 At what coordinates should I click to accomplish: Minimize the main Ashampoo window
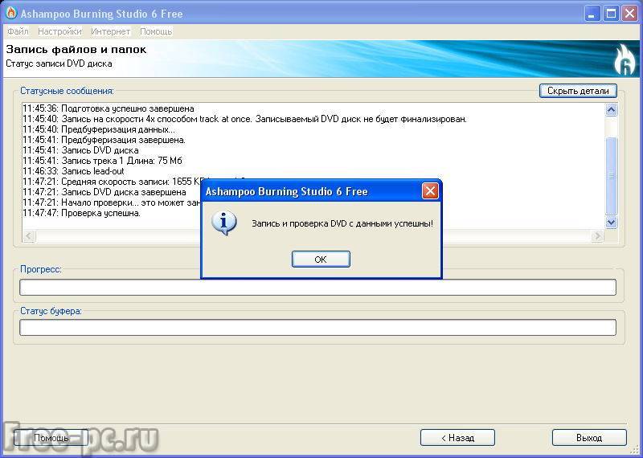point(592,14)
